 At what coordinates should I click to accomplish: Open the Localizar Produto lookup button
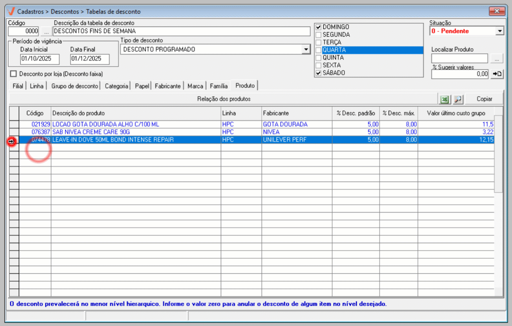[496, 59]
